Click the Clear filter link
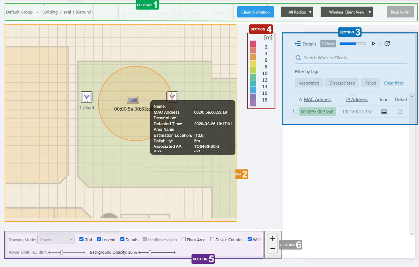Image resolution: width=419 pixels, height=267 pixels. pyautogui.click(x=394, y=83)
